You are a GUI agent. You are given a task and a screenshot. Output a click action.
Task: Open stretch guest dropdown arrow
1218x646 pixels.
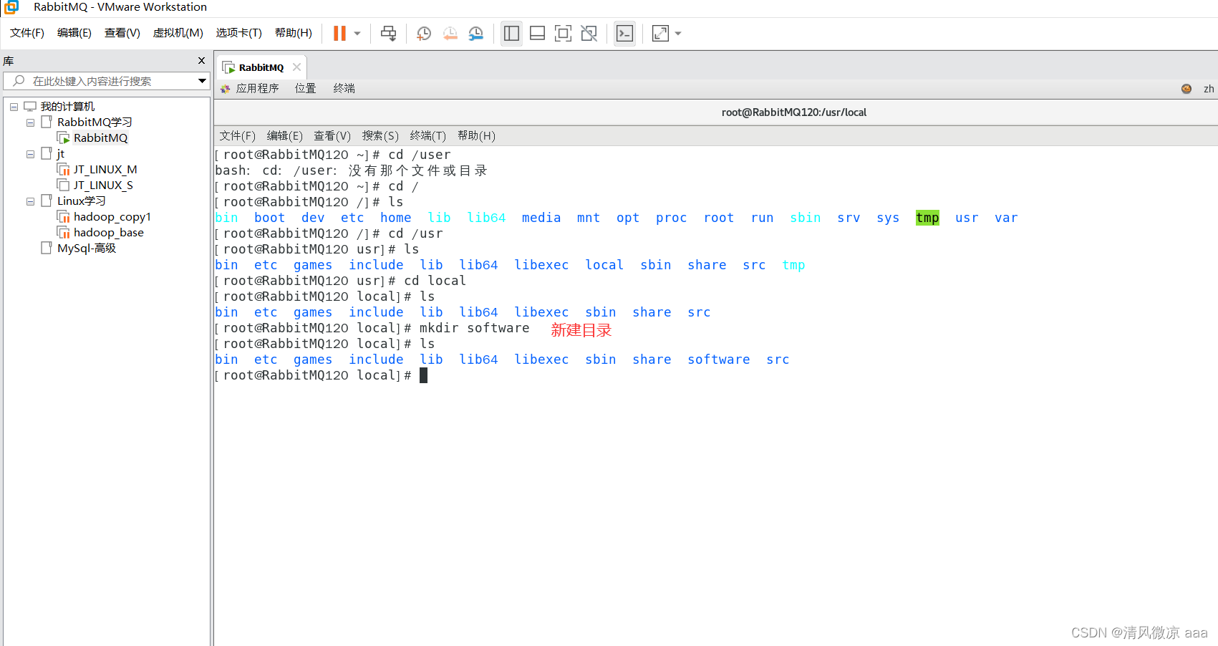[678, 34]
